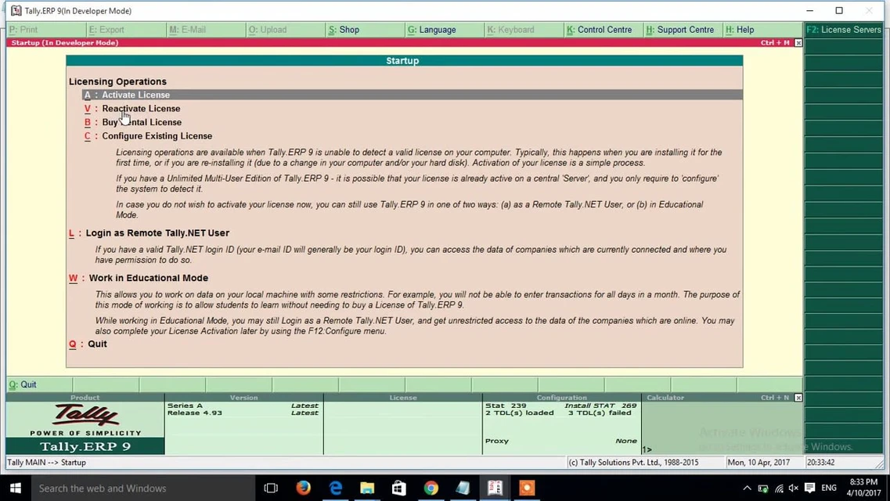The height and width of the screenshot is (501, 890).
Task: Open the Control Centre from top bar
Action: (603, 30)
